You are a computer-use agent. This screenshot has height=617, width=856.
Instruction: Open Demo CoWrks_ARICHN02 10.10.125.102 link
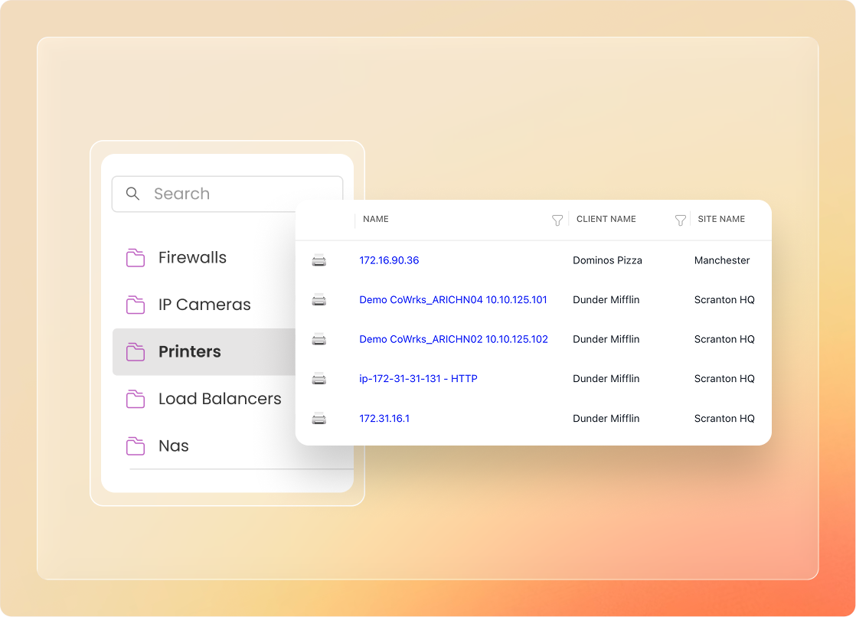tap(453, 339)
